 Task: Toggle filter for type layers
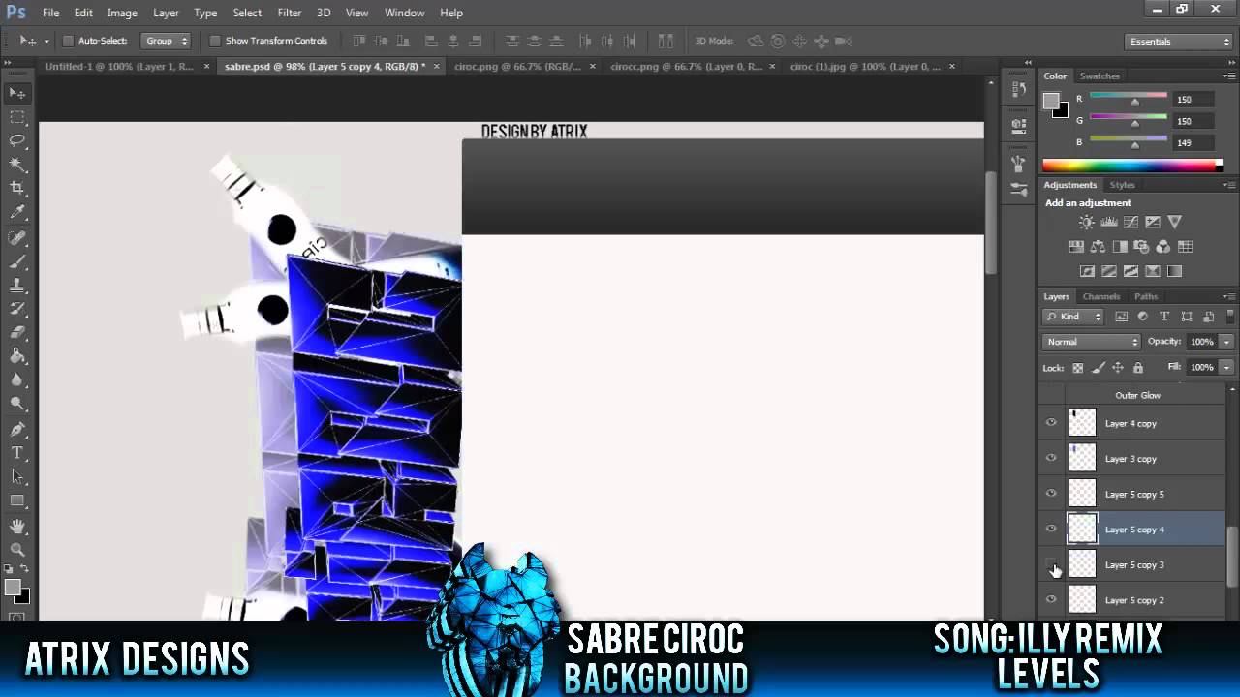pyautogui.click(x=1164, y=317)
